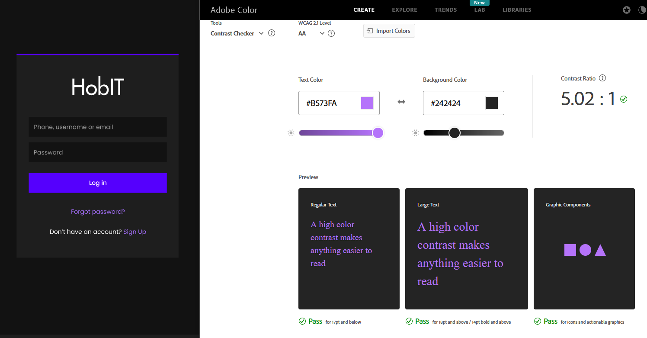This screenshot has height=338, width=647.
Task: Open favorites with the star icon
Action: click(626, 10)
